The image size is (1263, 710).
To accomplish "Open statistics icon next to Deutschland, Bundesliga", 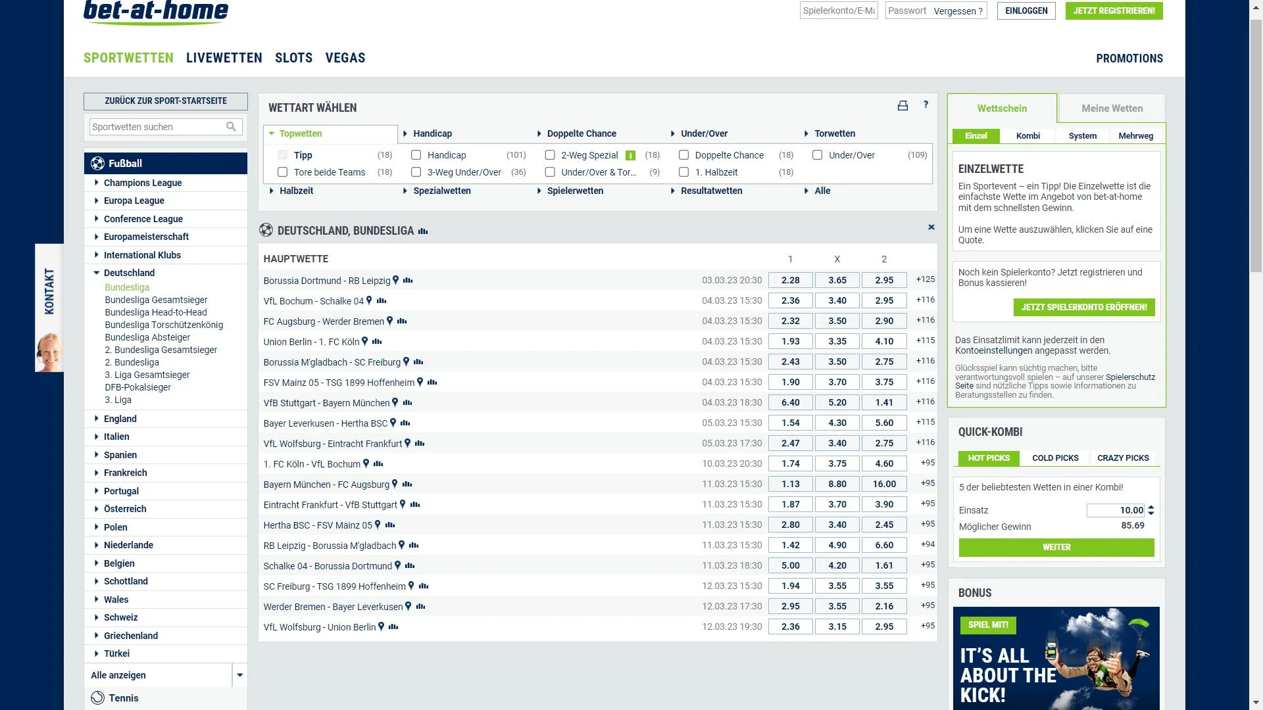I will point(423,231).
